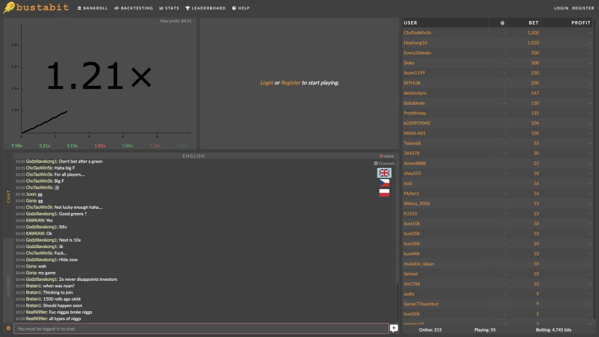The height and width of the screenshot is (337, 599).
Task: Sort by the @ column header
Action: (498, 23)
